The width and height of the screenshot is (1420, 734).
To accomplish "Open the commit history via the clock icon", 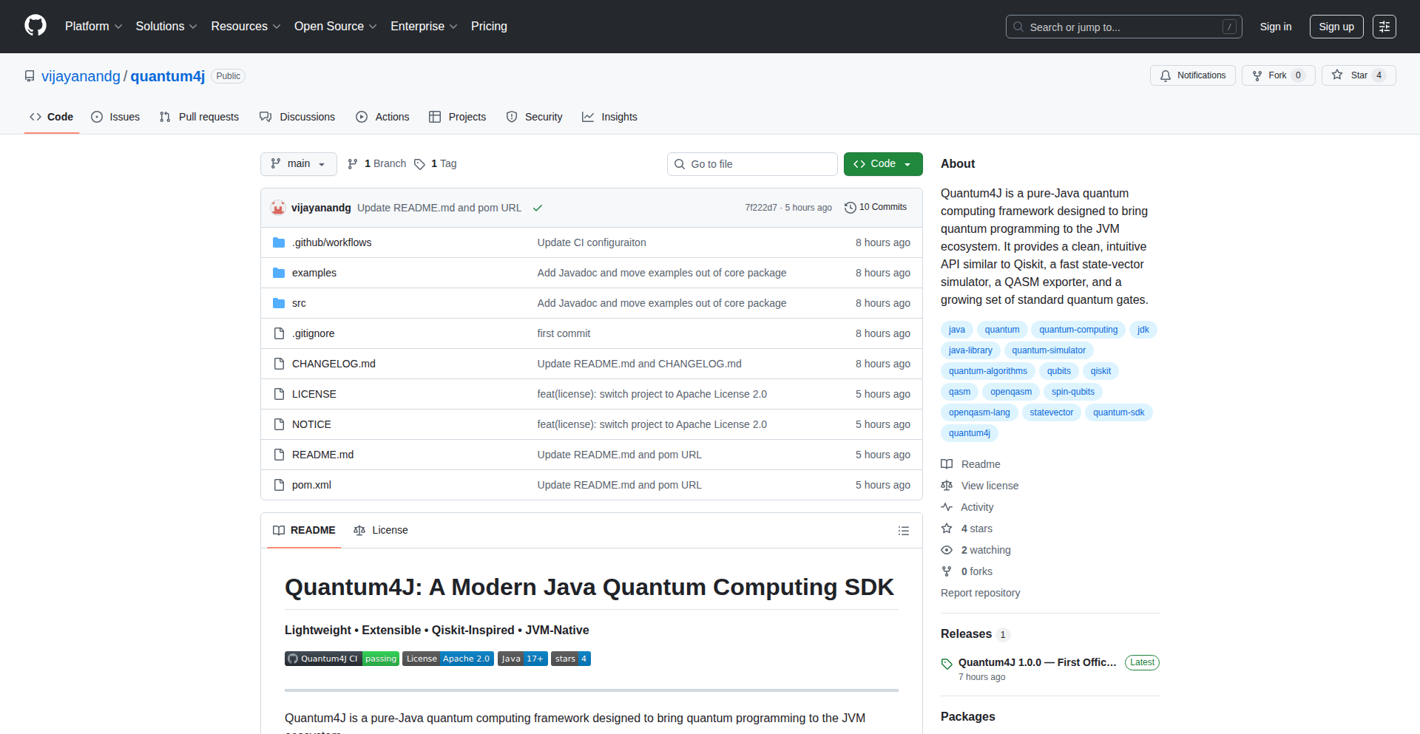I will coord(849,207).
